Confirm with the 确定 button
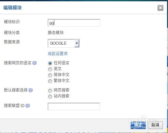Image resolution: width=168 pixels, height=133 pixels. pyautogui.click(x=138, y=125)
